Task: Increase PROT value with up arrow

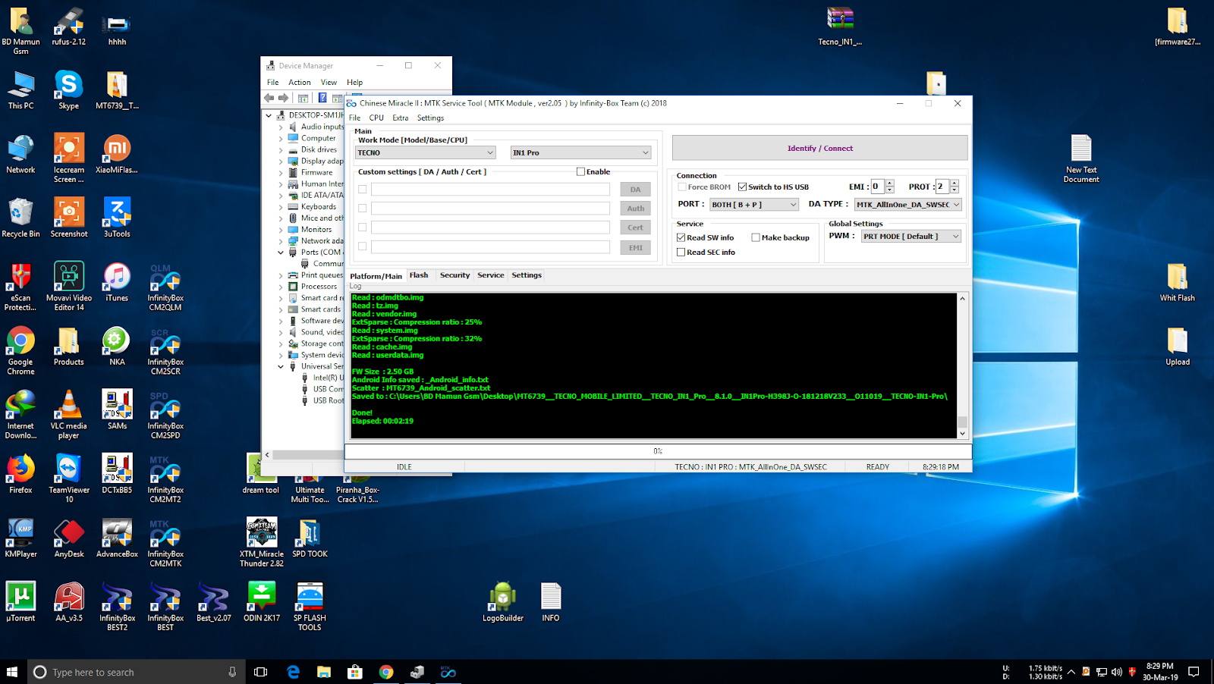Action: coord(955,183)
